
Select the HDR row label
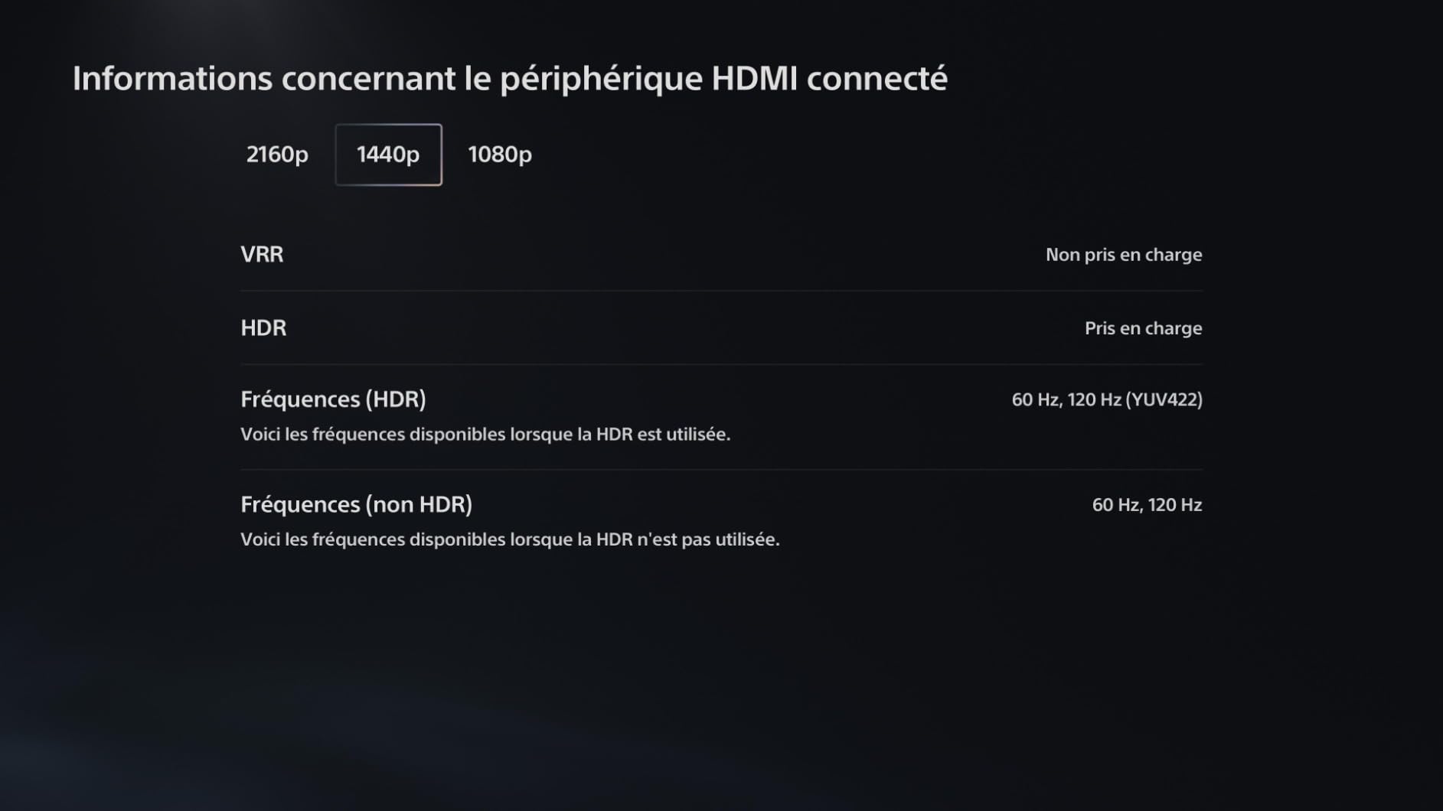point(263,327)
